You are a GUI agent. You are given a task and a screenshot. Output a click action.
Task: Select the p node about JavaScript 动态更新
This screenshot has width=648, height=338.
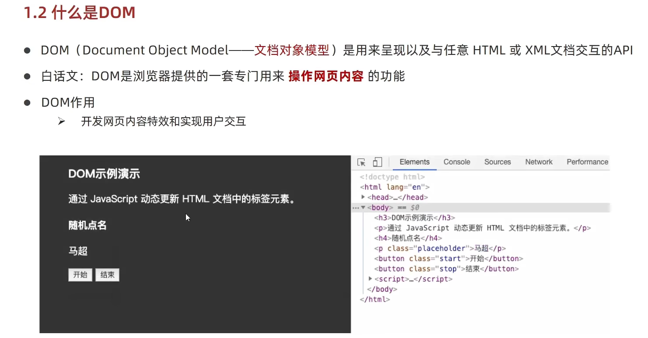pos(483,228)
